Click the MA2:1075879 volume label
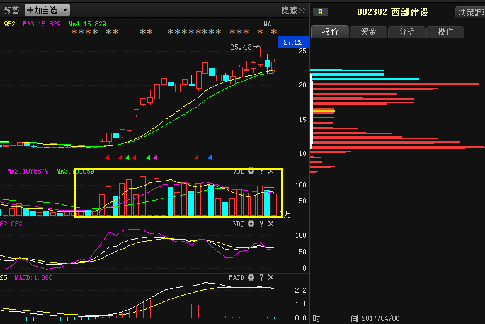Screen dimensions: 485x324 coord(28,171)
